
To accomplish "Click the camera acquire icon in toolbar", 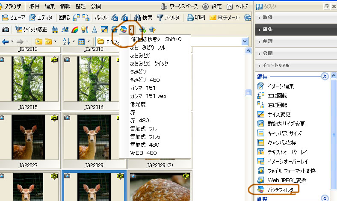I will click(6, 30).
